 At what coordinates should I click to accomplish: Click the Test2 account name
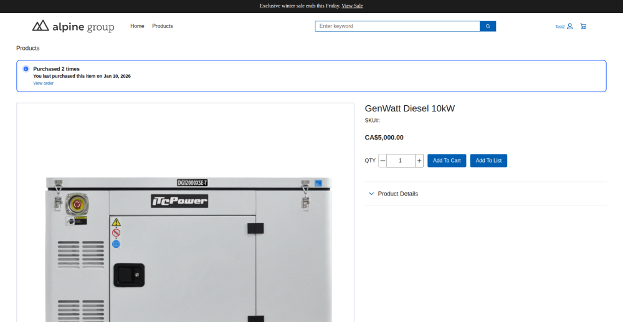559,27
